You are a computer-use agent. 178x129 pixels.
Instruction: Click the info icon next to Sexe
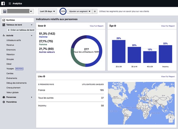click(x=45, y=26)
